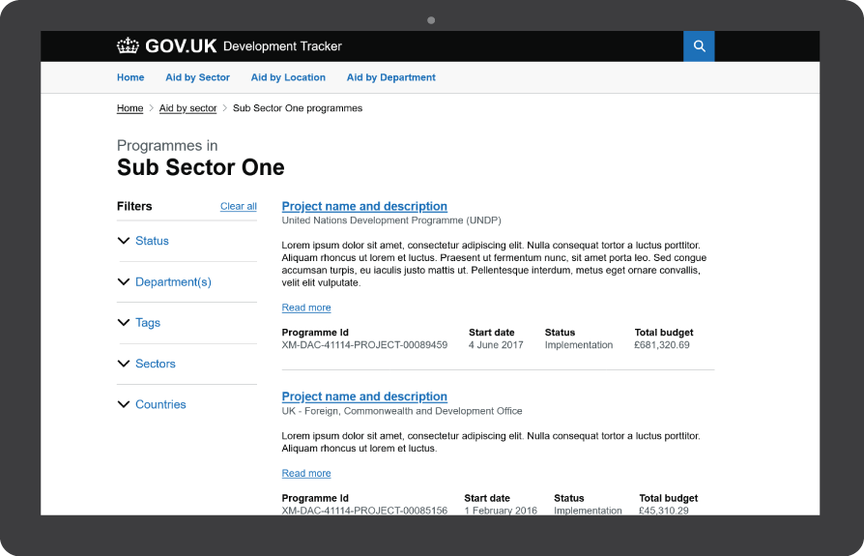Open the second Project name and description
The width and height of the screenshot is (864, 556).
coord(364,396)
